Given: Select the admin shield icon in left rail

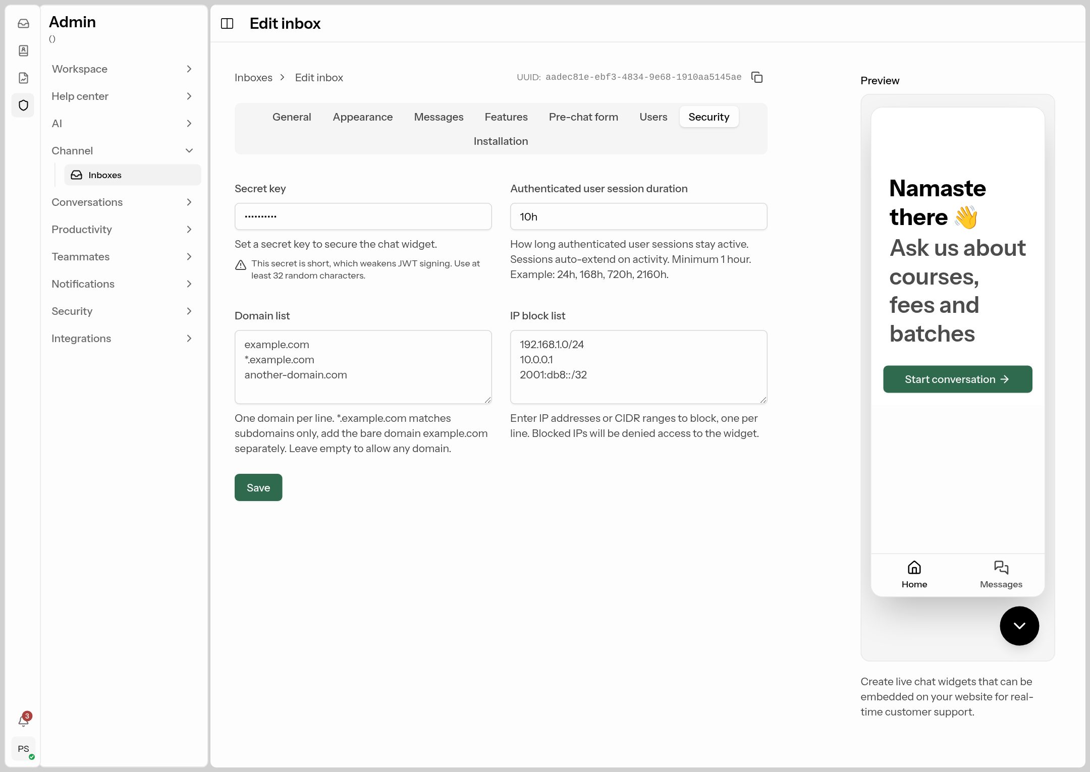Looking at the screenshot, I should point(23,105).
